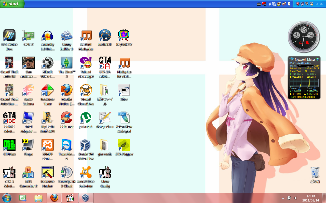The width and height of the screenshot is (326, 203).
Task: Select the Intel Adapter shortcut
Action: coord(29,122)
